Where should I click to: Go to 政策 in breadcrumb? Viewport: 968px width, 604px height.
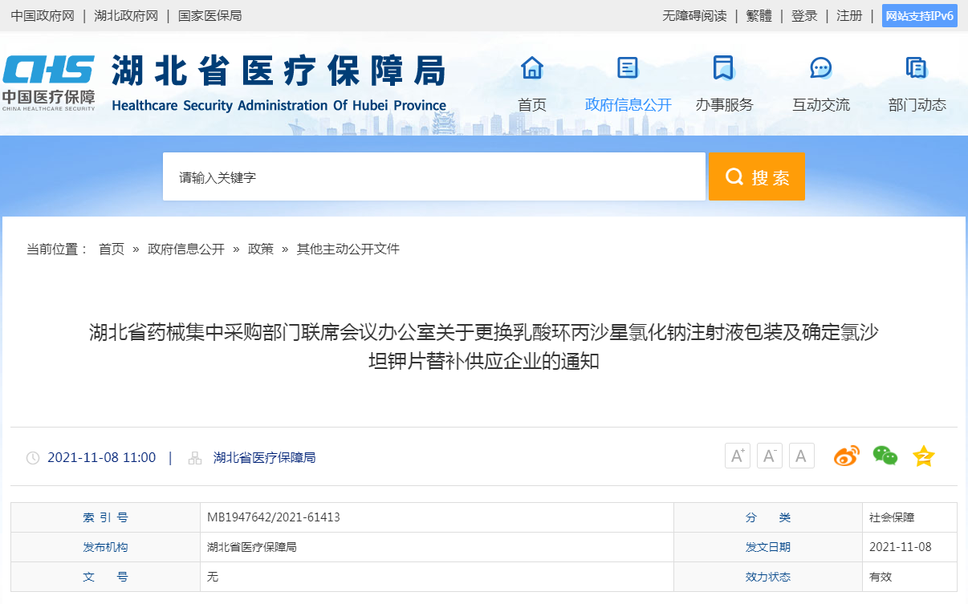click(261, 249)
